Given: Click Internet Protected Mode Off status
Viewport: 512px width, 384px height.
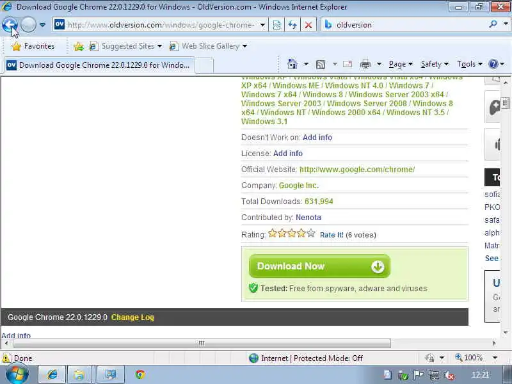Looking at the screenshot, I should [306, 358].
